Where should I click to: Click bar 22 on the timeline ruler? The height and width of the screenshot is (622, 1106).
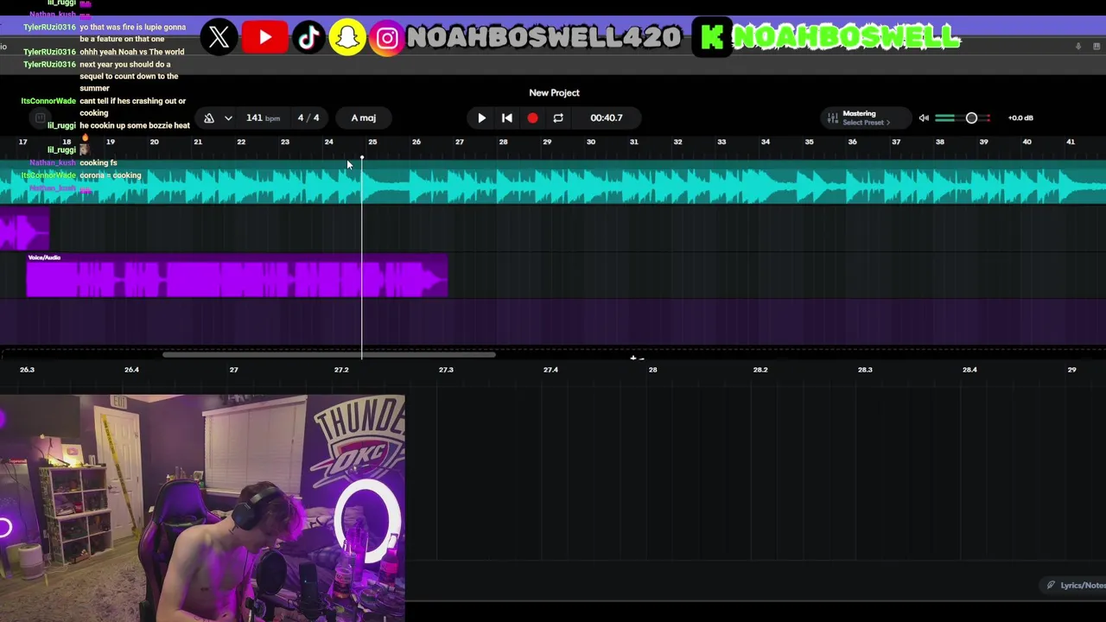pyautogui.click(x=241, y=142)
